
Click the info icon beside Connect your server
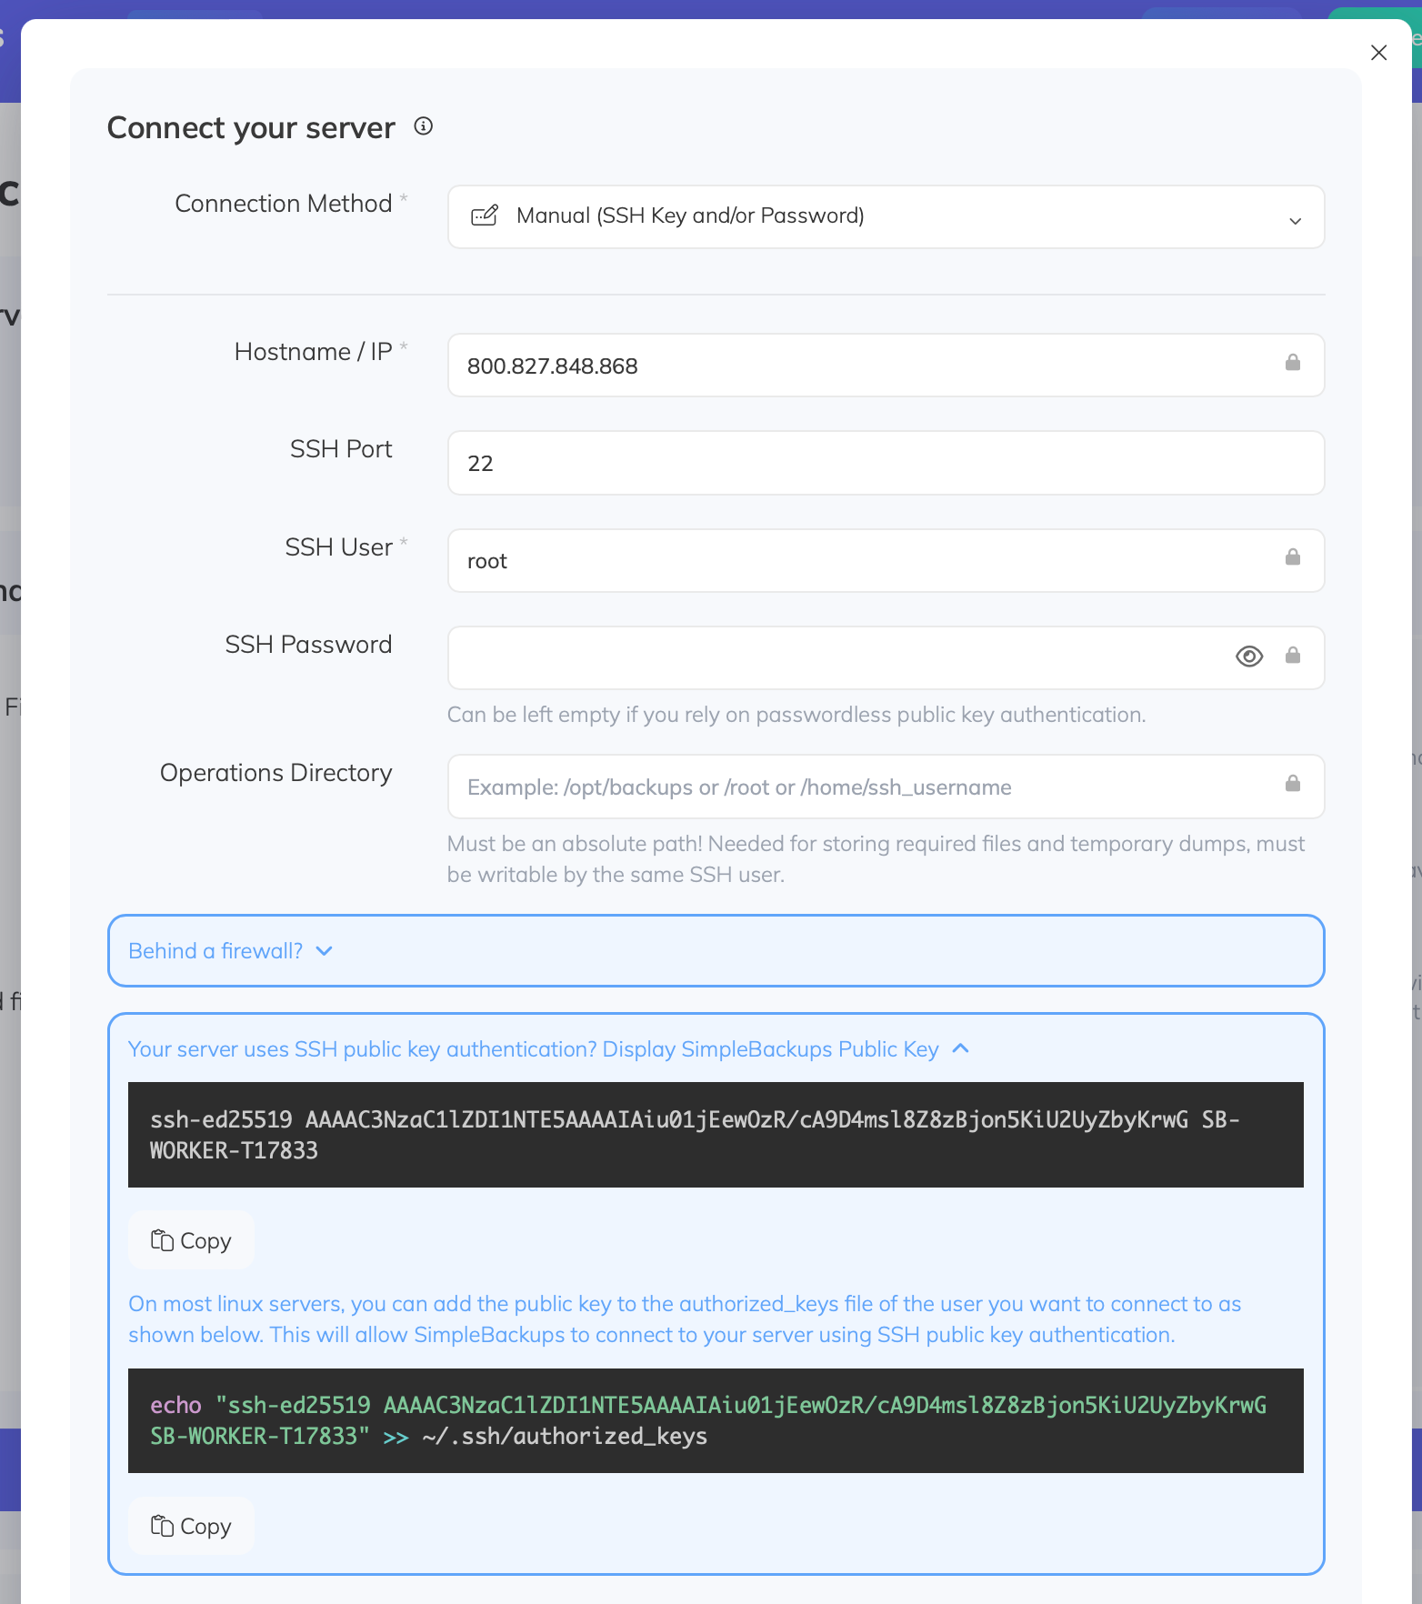pos(423,126)
